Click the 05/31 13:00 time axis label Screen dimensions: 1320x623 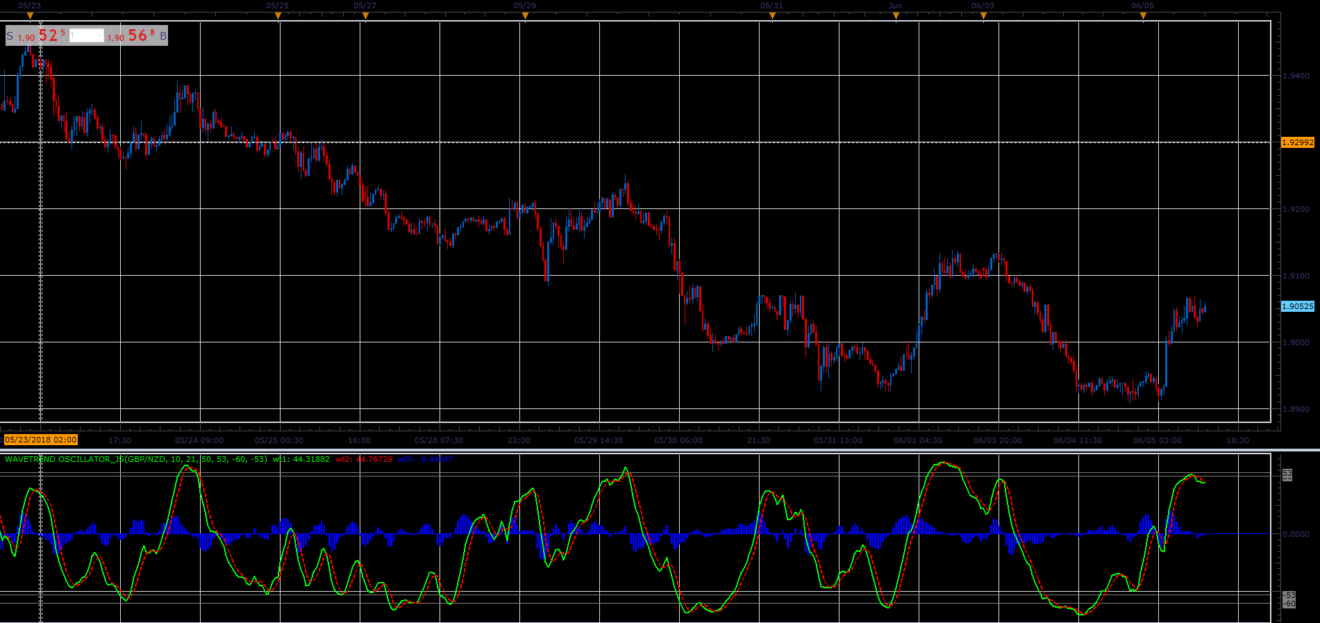point(838,440)
